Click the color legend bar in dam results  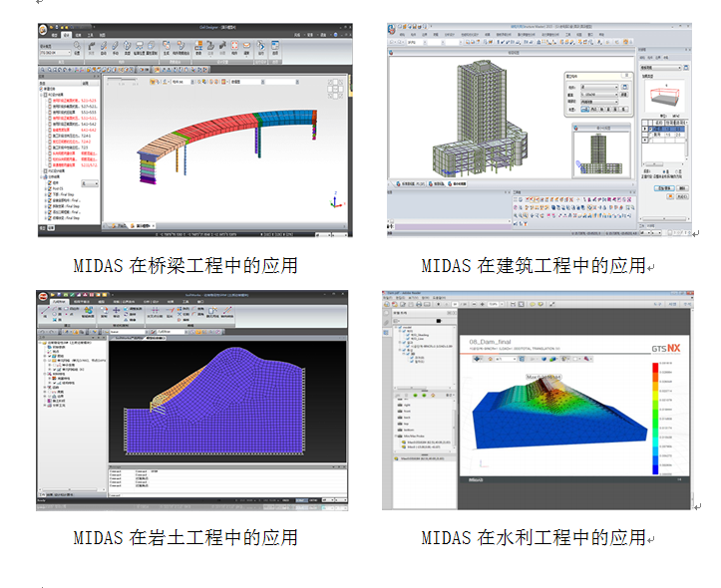click(654, 419)
